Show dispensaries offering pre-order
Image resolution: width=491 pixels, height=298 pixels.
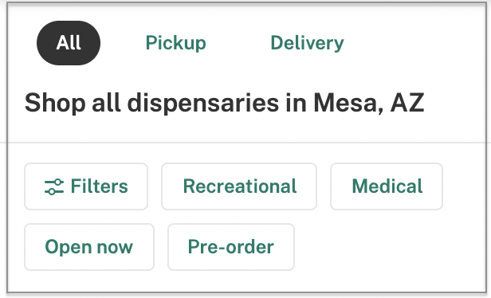(x=231, y=247)
